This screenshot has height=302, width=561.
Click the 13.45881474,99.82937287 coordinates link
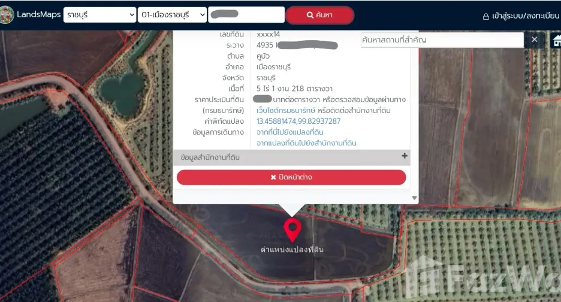point(298,121)
